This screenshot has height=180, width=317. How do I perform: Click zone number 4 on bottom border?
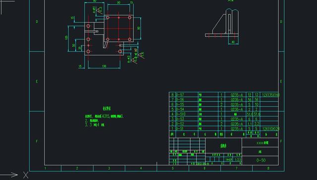tap(141, 168)
